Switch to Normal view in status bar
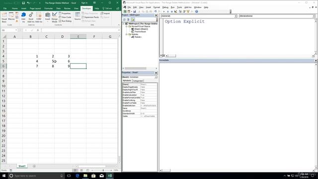318x179 pixels. 75,170
